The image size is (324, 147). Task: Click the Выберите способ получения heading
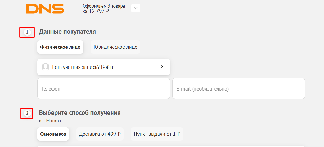[x=80, y=113]
